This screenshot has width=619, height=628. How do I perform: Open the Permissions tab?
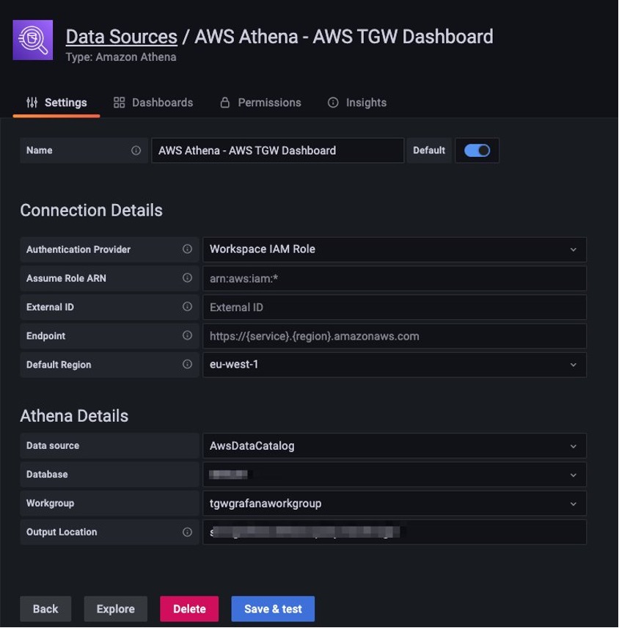click(x=260, y=103)
